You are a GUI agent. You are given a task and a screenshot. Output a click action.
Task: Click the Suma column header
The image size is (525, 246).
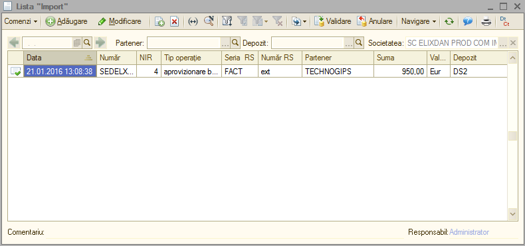coord(400,58)
